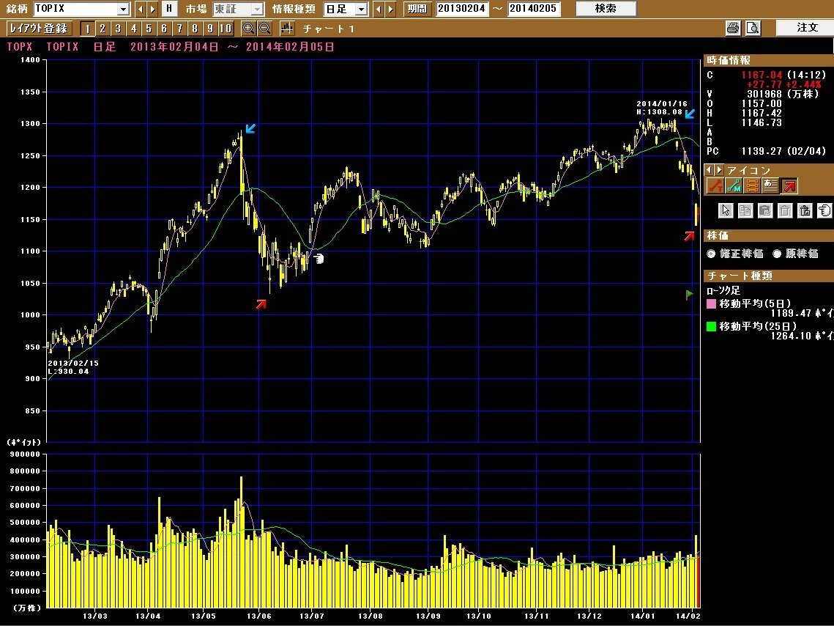The height and width of the screenshot is (626, 834).
Task: Click the blue arrow beside 2014/01/16 high label
Action: point(690,114)
